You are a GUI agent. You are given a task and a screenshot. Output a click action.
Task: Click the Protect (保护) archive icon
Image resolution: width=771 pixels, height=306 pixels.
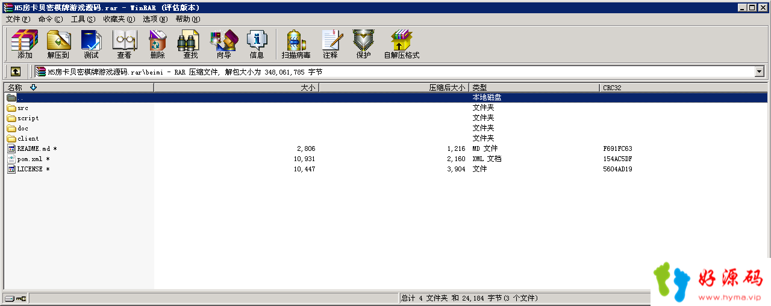[363, 44]
